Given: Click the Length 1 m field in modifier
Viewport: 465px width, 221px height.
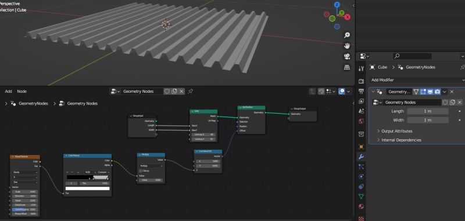Looking at the screenshot, I should coord(428,111).
